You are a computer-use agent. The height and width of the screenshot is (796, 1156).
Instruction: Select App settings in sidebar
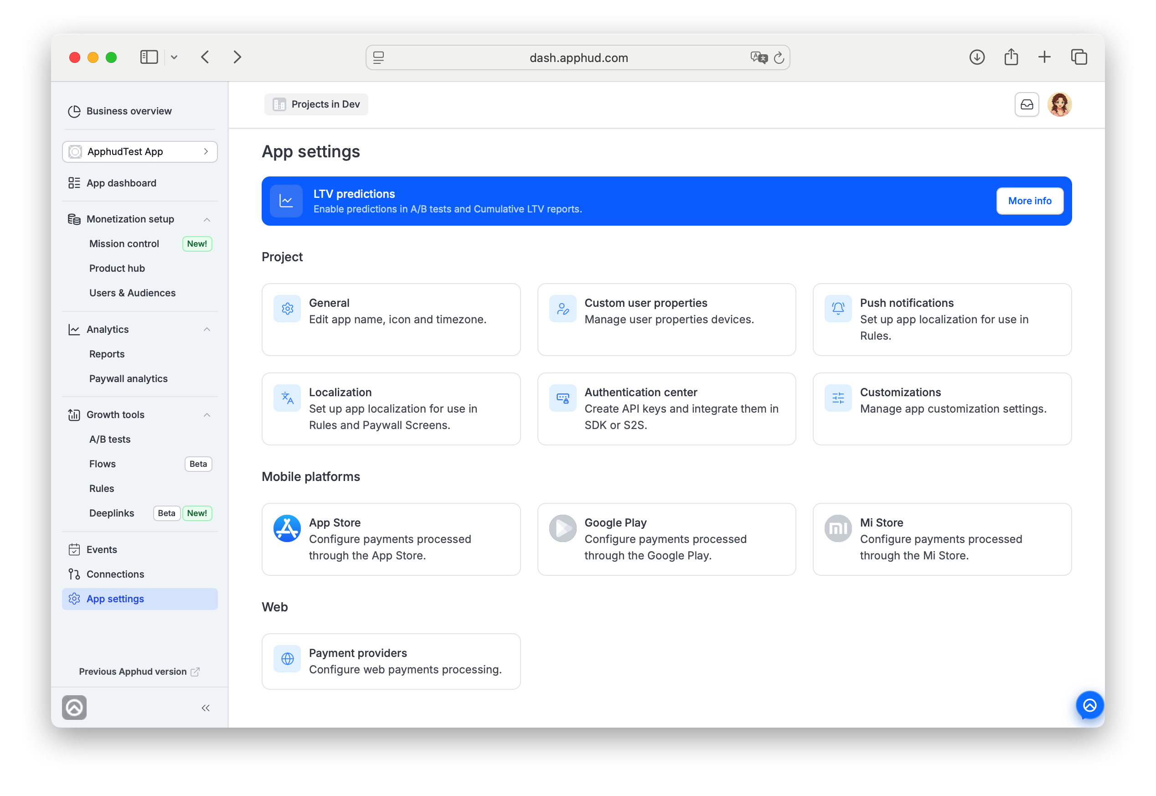pyautogui.click(x=139, y=599)
